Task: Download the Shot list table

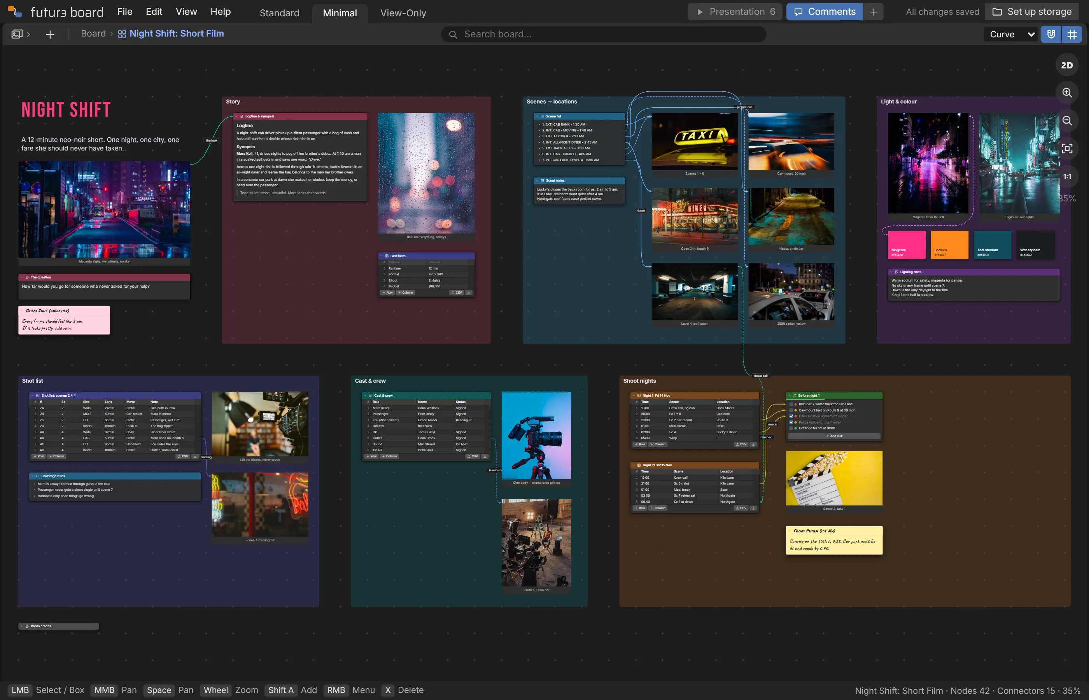Action: click(x=195, y=457)
